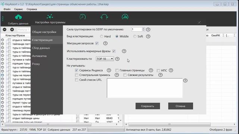239x134 pixels.
Task: Open help for main pages option
Action: [x=151, y=70]
